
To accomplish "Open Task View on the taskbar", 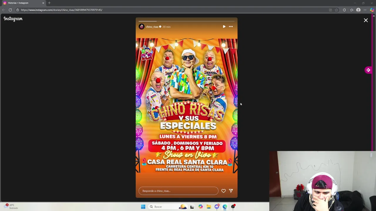I will tap(192, 207).
